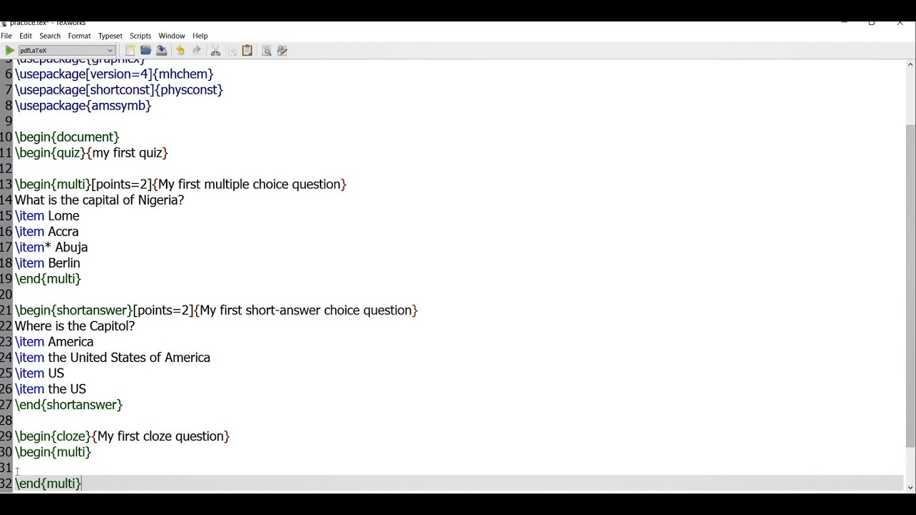Click "\begin{cloze}{My first cloze question}" line
916x515 pixels.
click(x=122, y=436)
